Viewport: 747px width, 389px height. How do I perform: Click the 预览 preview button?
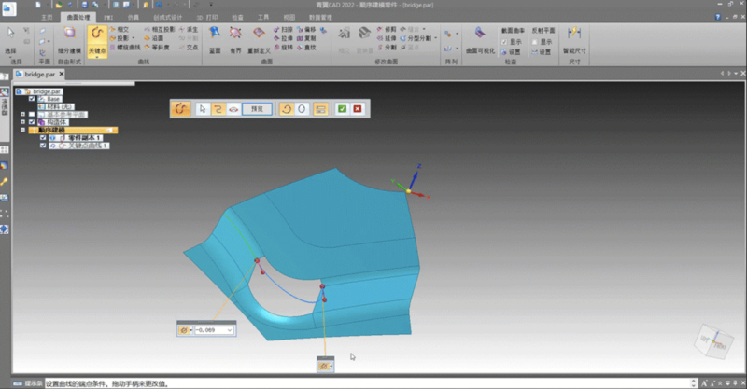257,109
